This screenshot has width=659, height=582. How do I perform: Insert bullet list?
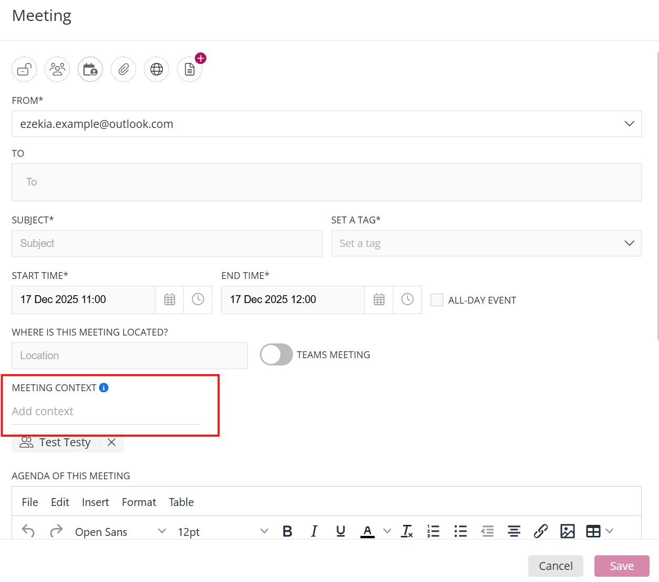(461, 531)
